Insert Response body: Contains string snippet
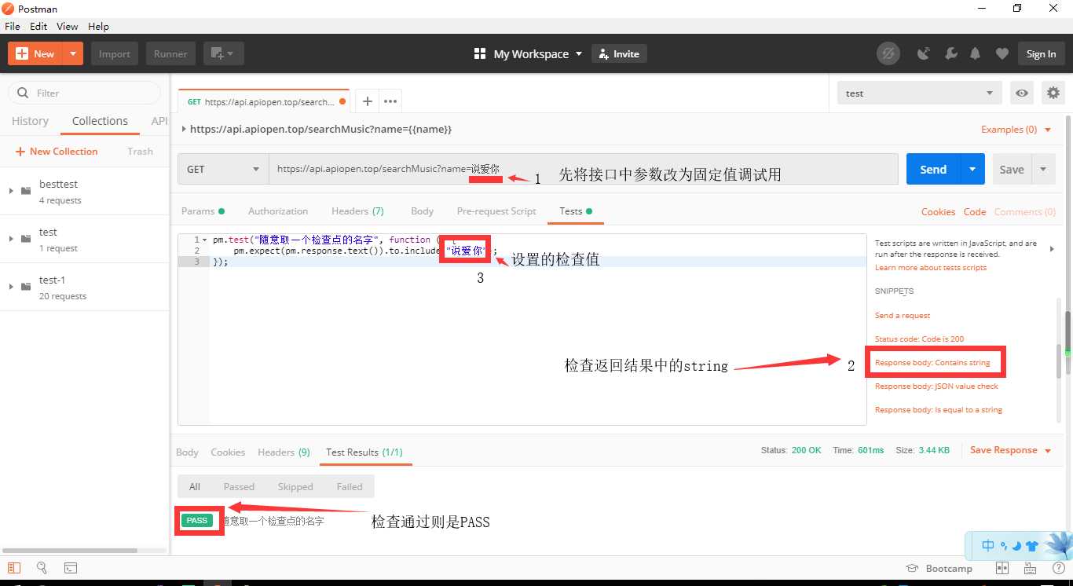1073x586 pixels. point(932,362)
